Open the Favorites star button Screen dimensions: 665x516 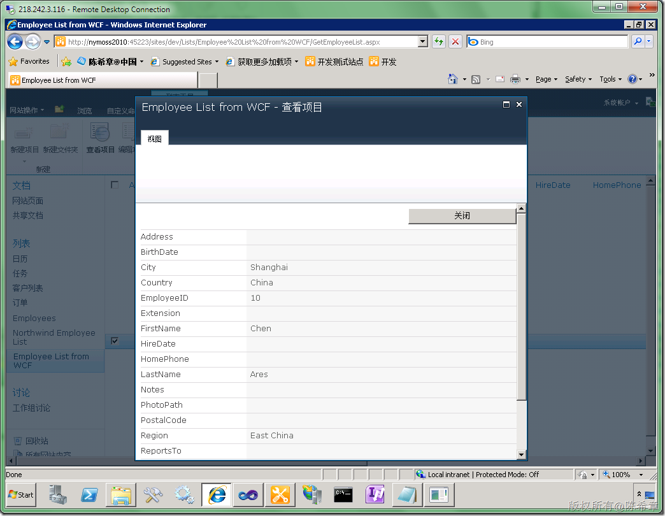point(29,62)
